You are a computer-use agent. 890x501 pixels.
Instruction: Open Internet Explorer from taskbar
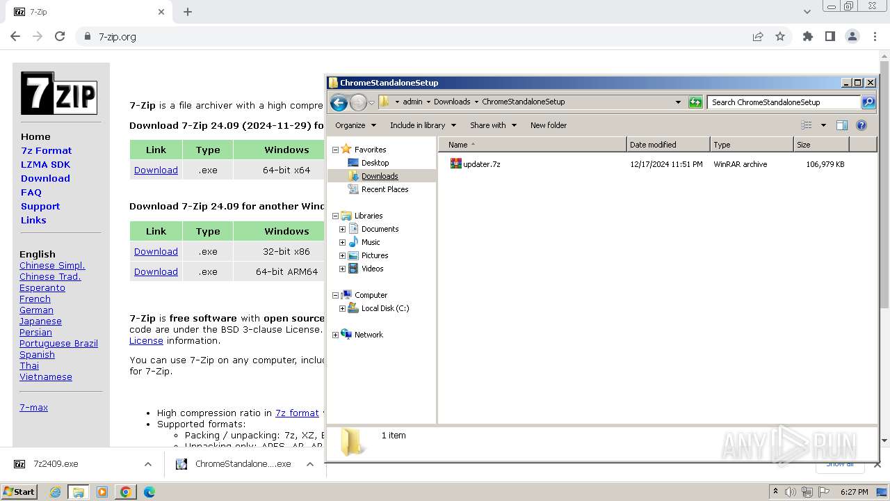[x=55, y=492]
